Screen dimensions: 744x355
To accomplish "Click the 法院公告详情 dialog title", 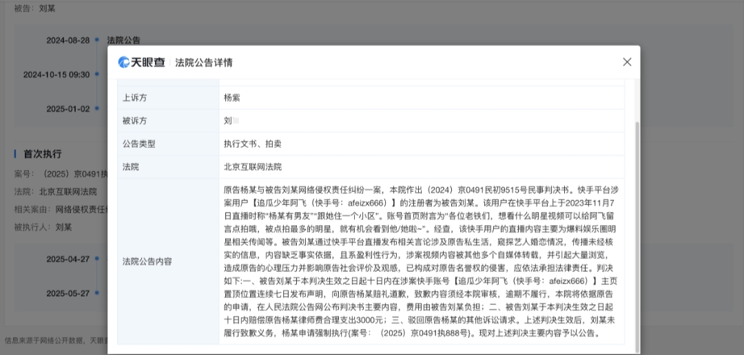I will 203,63.
